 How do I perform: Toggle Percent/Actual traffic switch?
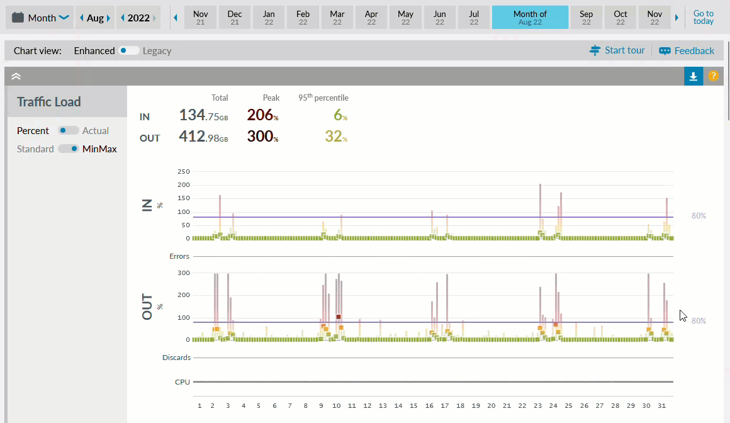(x=69, y=130)
